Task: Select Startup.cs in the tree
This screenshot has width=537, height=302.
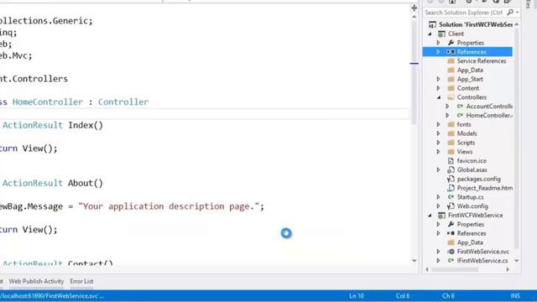Action: tap(470, 197)
